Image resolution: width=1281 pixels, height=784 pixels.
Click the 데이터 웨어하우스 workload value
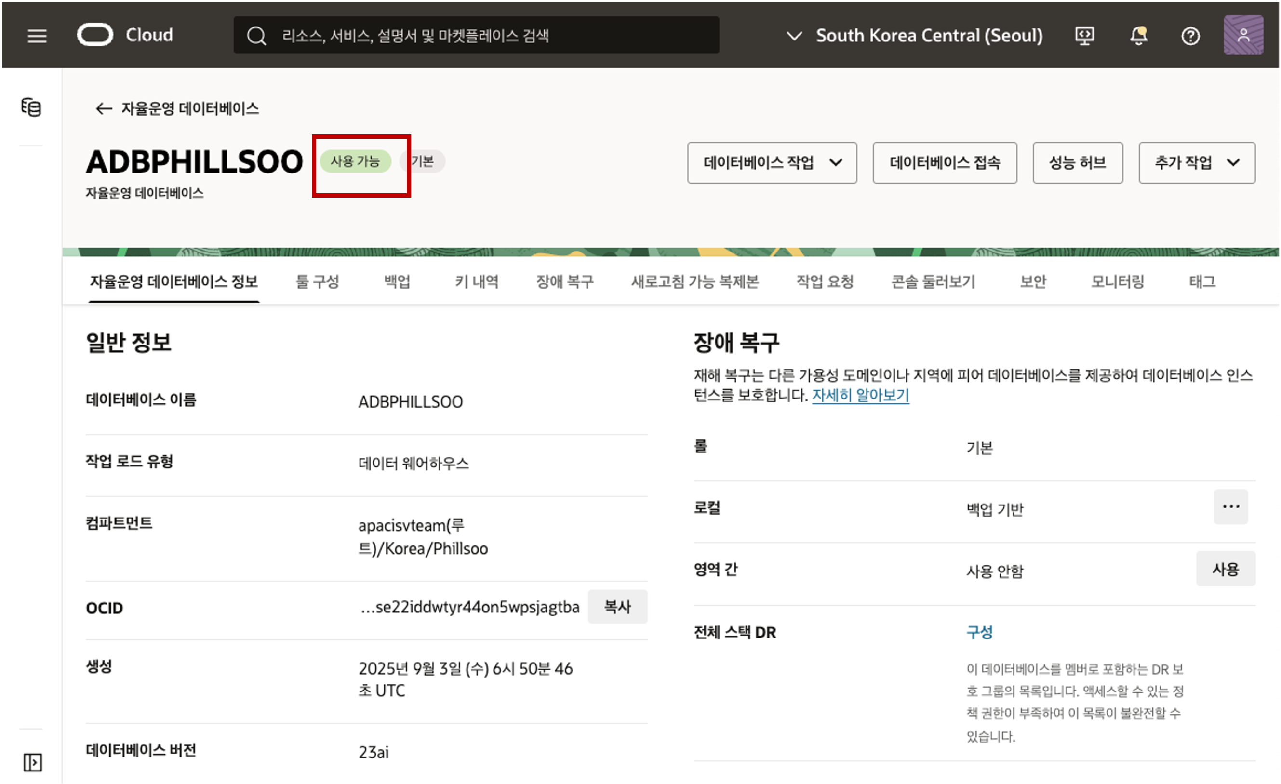tap(414, 463)
